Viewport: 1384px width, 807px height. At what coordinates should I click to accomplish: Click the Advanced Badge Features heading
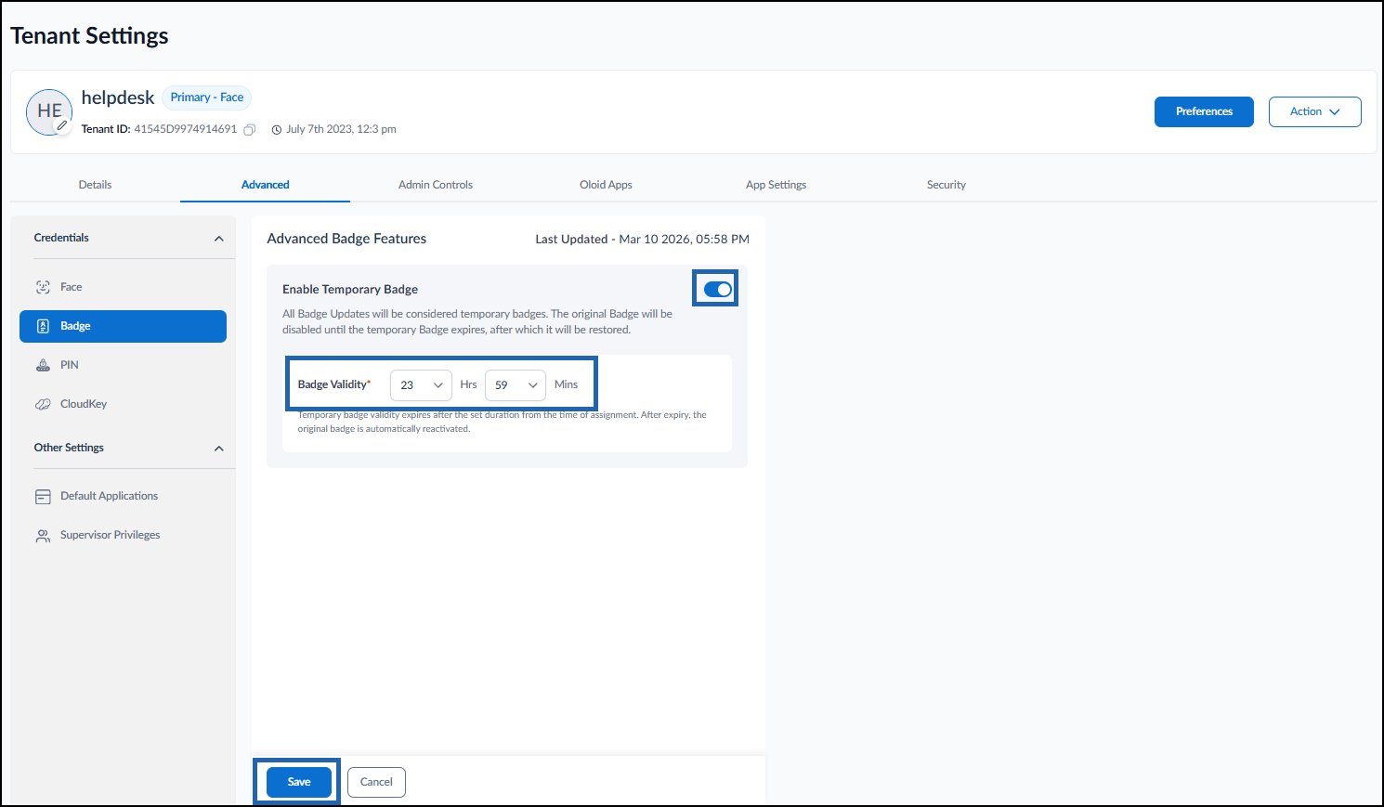point(346,239)
